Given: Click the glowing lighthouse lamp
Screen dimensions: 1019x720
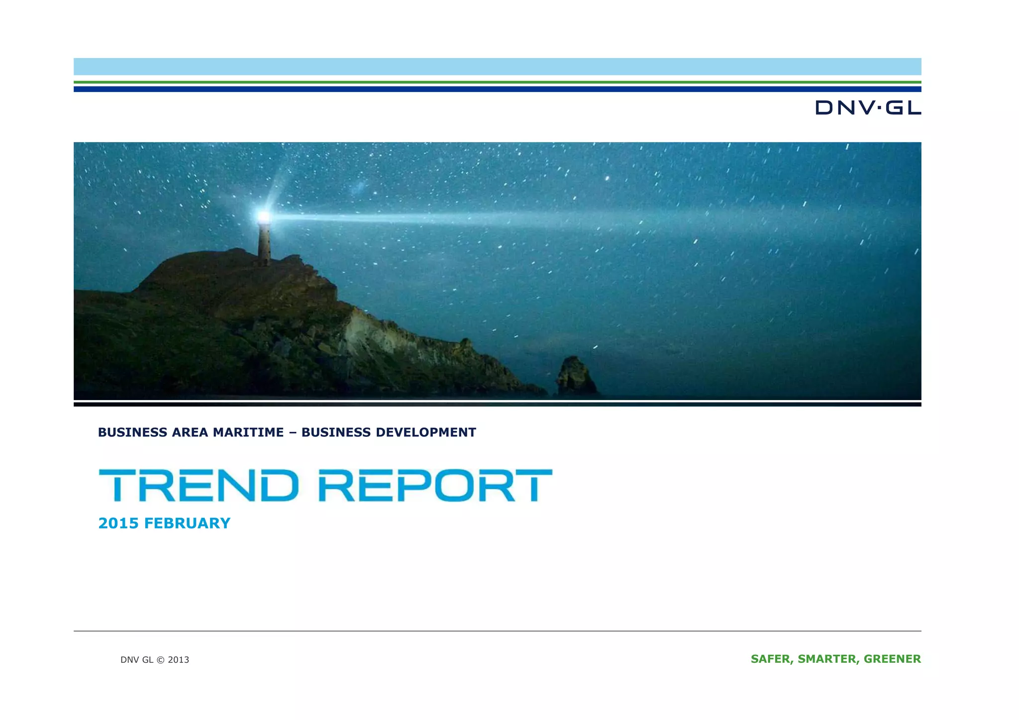Looking at the screenshot, I should [x=263, y=216].
